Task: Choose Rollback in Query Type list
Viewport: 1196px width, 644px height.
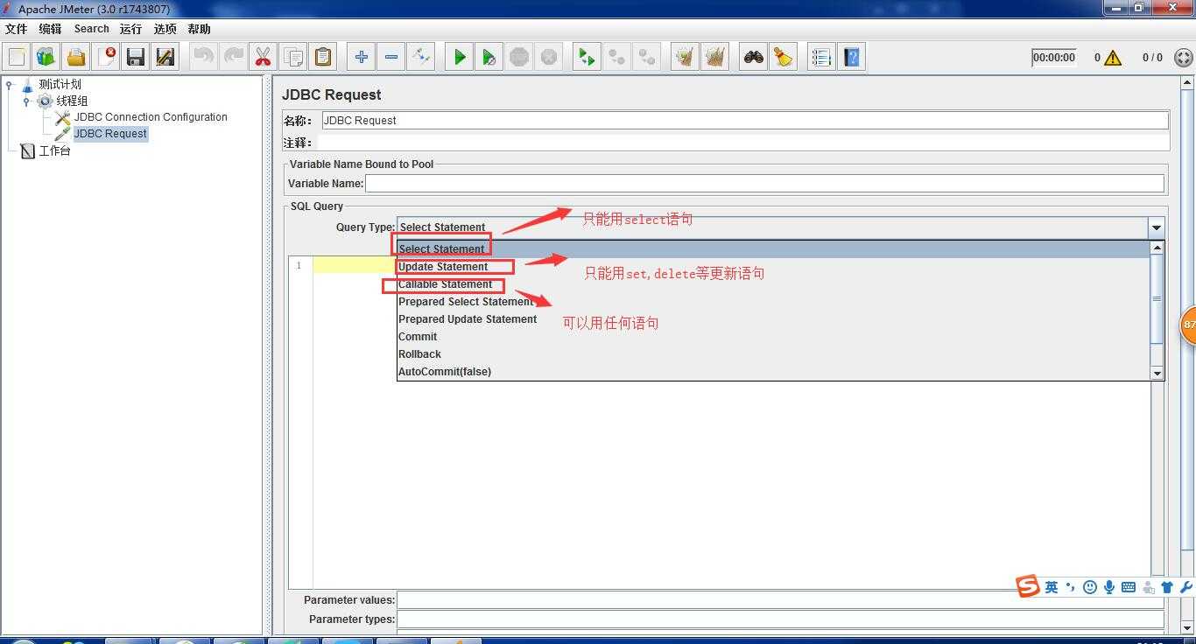Action: coord(773,354)
